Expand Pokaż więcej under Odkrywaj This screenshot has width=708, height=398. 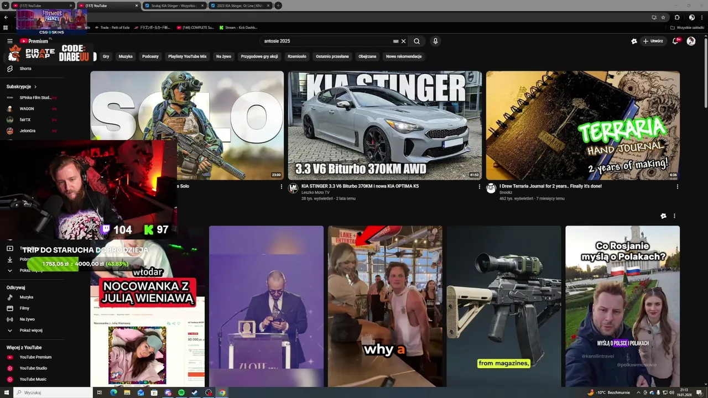[x=30, y=330]
